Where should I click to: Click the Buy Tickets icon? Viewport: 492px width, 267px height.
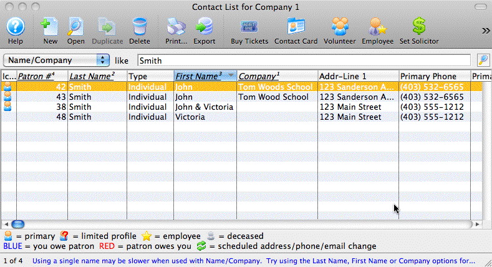pos(249,27)
